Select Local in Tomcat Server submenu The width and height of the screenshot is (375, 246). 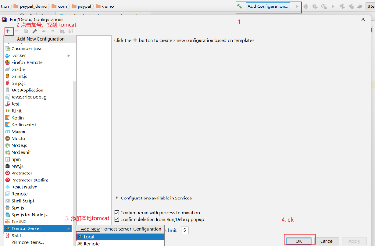pos(89,237)
